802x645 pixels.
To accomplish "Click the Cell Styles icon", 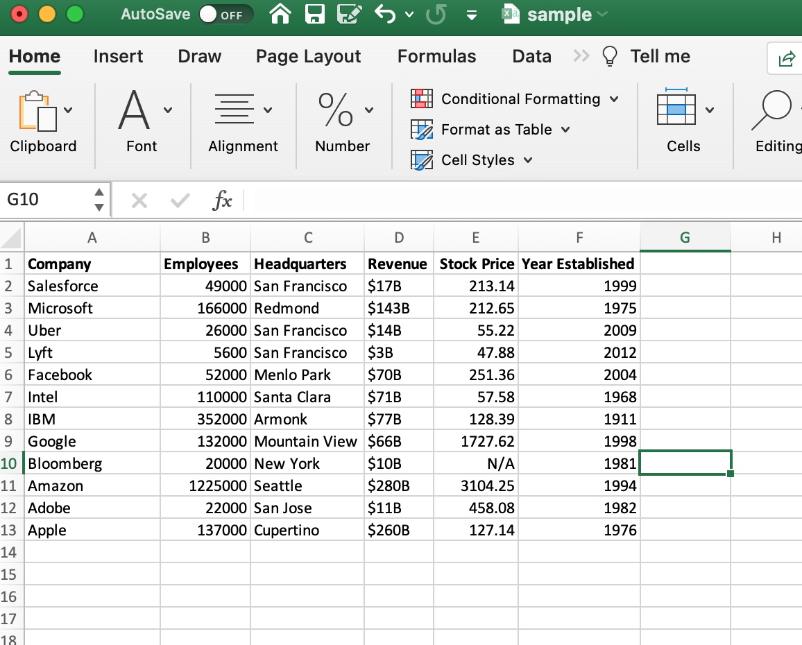I will 421,160.
